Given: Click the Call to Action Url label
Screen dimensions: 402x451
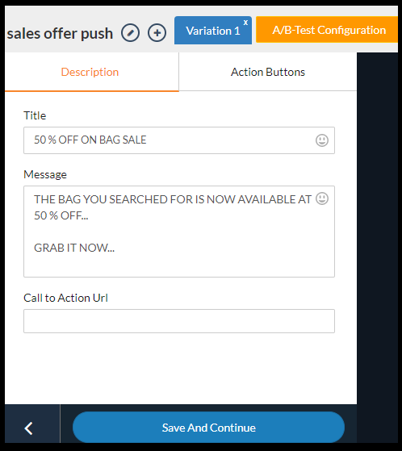Looking at the screenshot, I should point(65,298).
